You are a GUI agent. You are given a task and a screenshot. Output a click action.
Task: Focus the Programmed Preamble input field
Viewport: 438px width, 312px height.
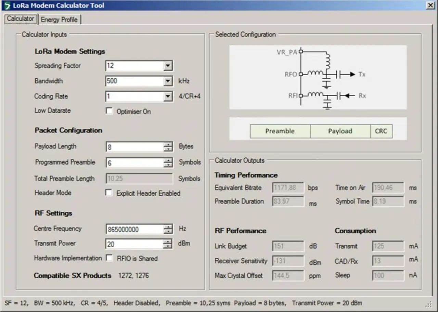(x=135, y=163)
